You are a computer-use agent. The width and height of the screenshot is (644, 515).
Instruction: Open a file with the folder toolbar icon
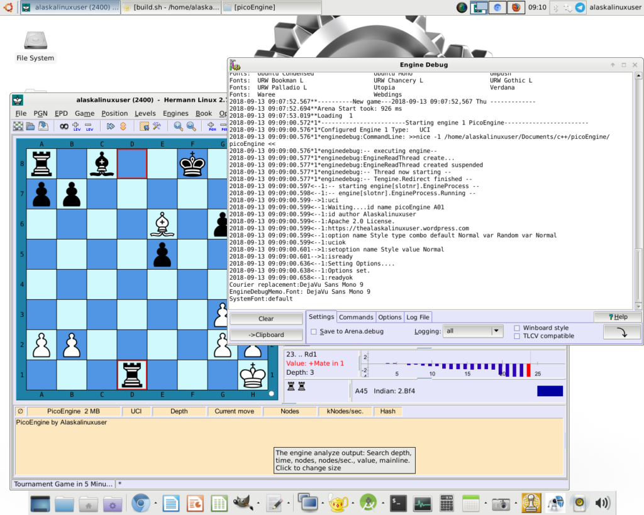click(30, 126)
